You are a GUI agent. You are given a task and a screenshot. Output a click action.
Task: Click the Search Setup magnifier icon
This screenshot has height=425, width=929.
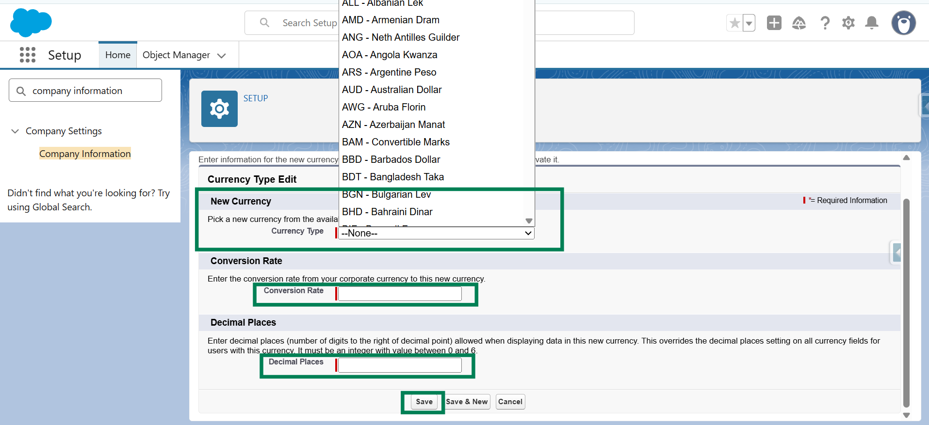(264, 23)
